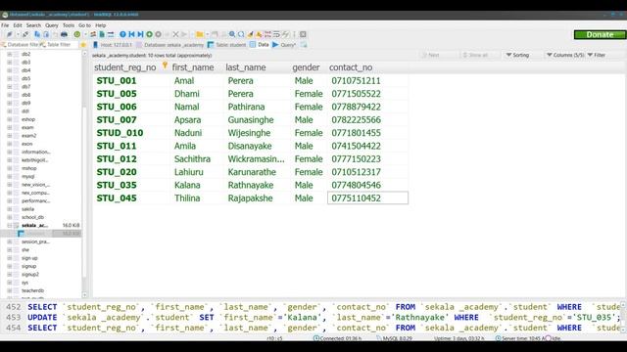Click the yellow star favorites icon
The height and width of the screenshot is (352, 627).
(83, 45)
